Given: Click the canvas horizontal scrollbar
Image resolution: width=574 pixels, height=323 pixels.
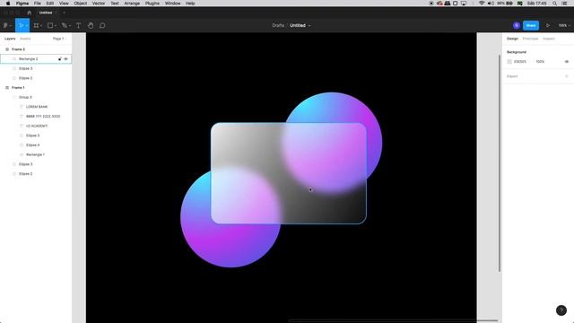Looking at the screenshot, I should (x=394, y=320).
